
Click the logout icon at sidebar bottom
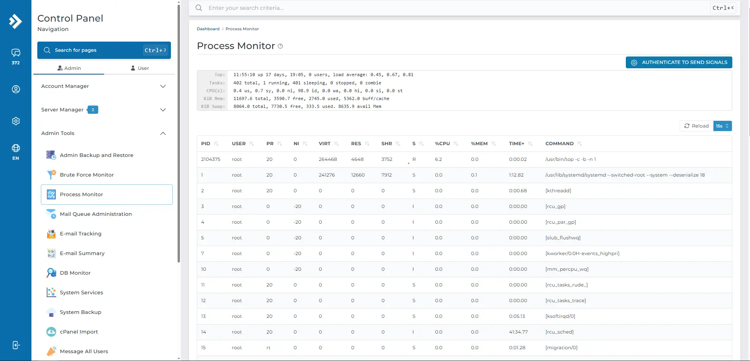click(x=16, y=345)
